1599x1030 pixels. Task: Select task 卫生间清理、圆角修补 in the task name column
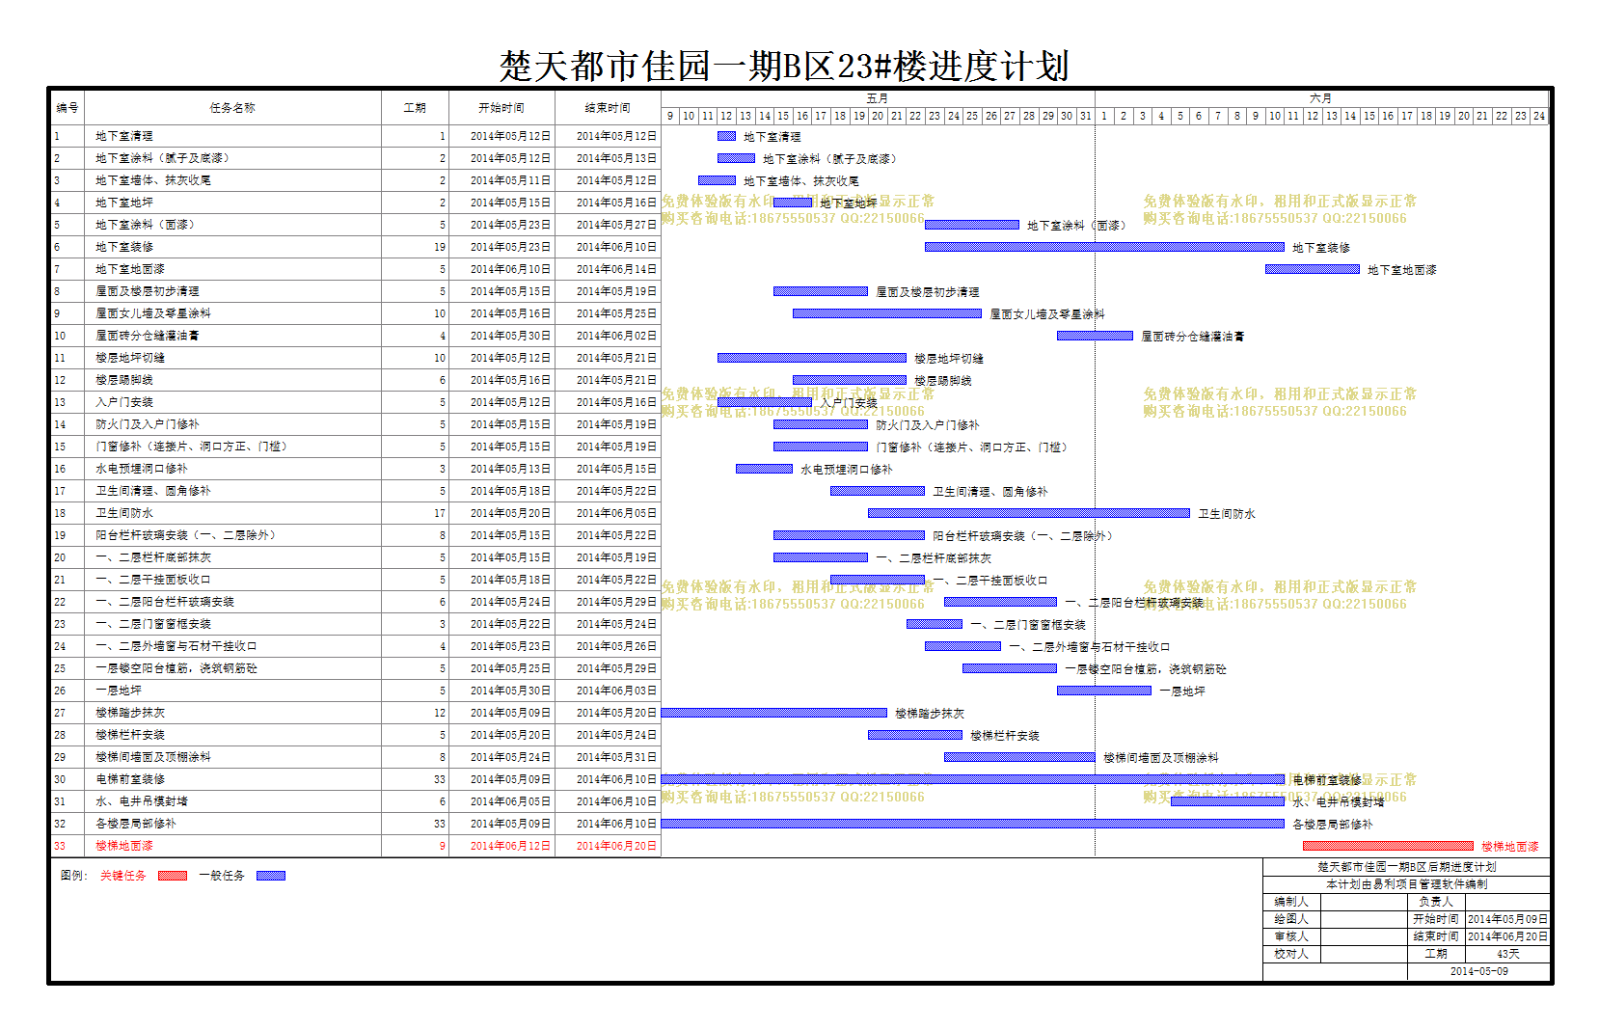pos(153,491)
